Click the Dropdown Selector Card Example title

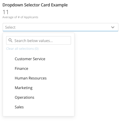coord(35,5)
